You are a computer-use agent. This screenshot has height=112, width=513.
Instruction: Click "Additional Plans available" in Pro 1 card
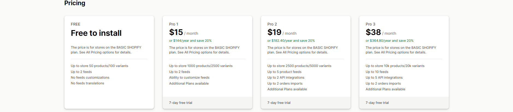pyautogui.click(x=189, y=84)
